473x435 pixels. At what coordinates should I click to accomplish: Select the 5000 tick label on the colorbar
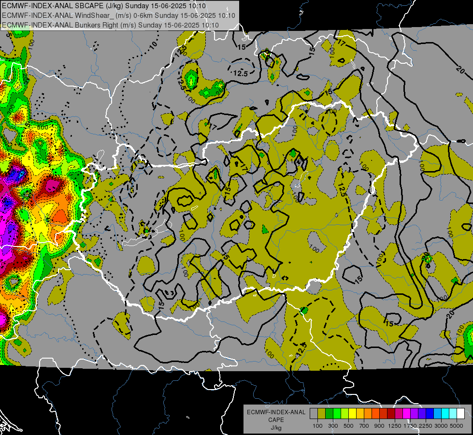pyautogui.click(x=457, y=426)
